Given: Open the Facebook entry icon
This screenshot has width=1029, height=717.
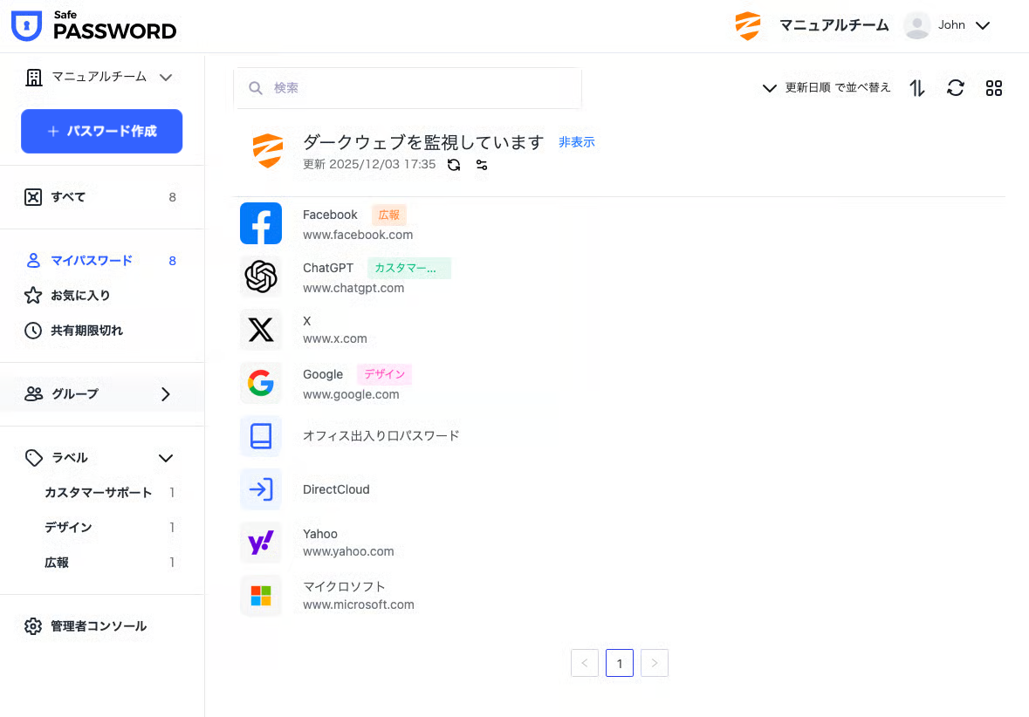Looking at the screenshot, I should (x=261, y=223).
